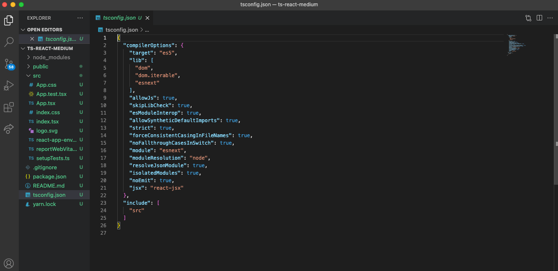Open App.tsx file
This screenshot has width=558, height=271.
click(x=54, y=103)
